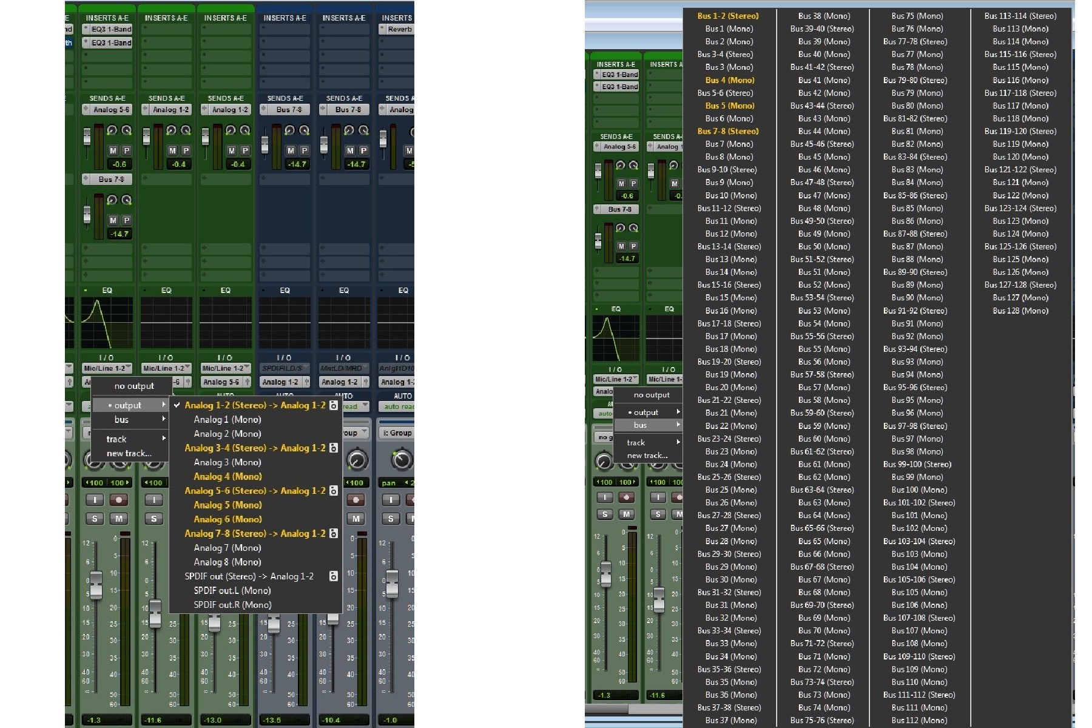
Task: Open output window icon beside Analog 5-6 output
Action: 246,382
